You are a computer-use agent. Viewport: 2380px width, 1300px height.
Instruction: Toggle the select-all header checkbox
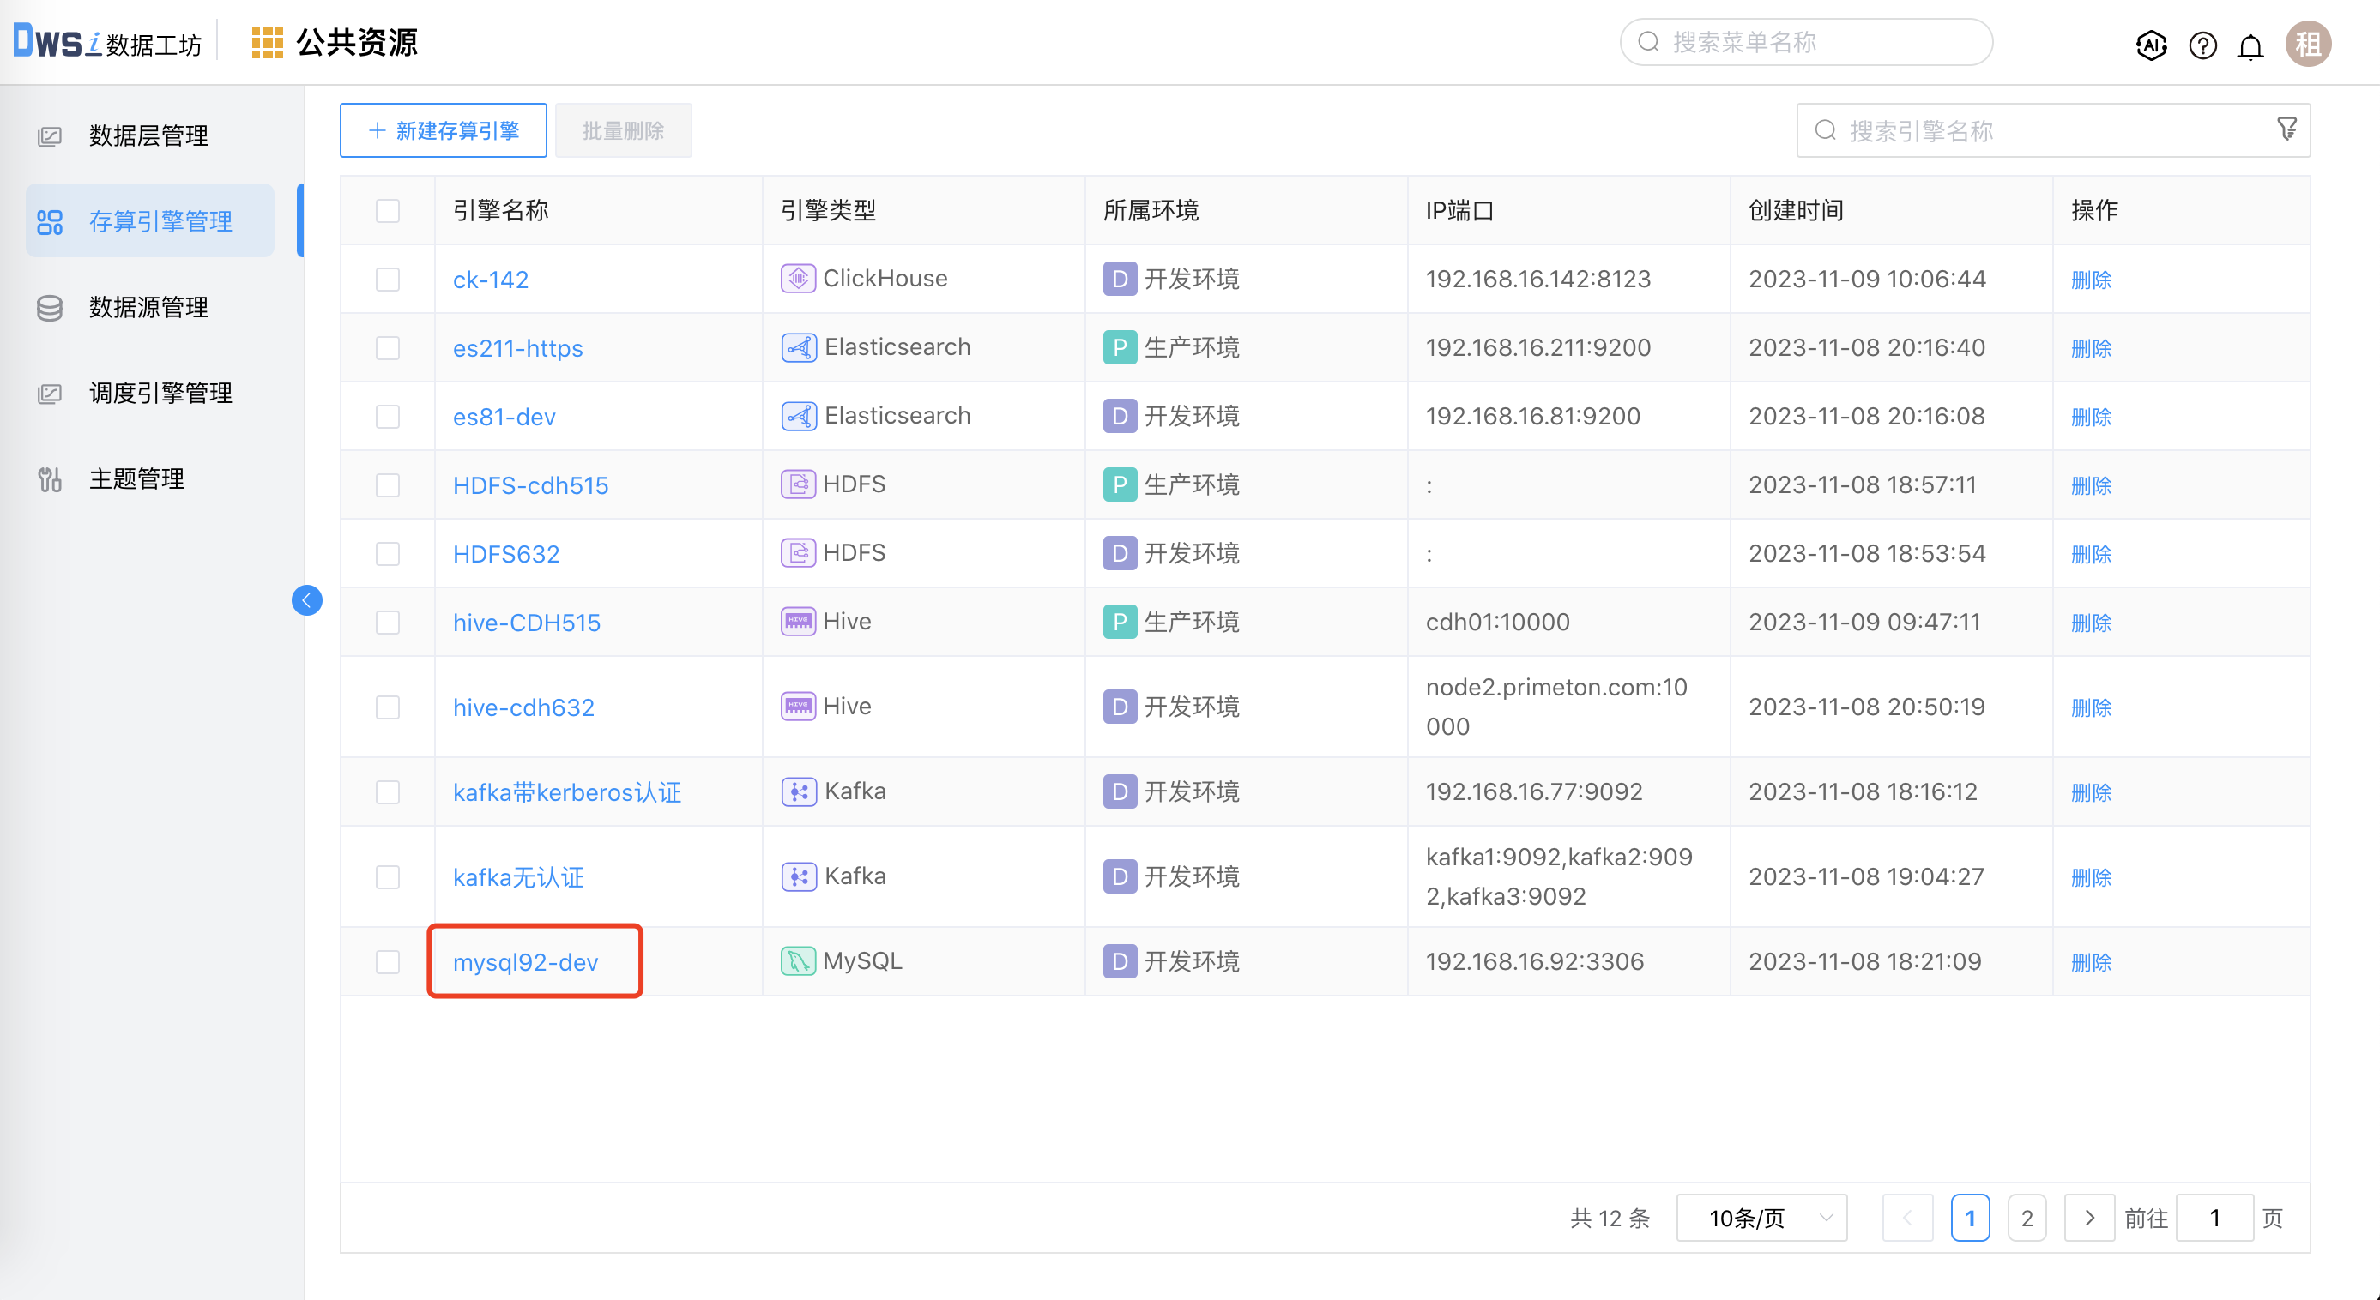click(x=388, y=210)
